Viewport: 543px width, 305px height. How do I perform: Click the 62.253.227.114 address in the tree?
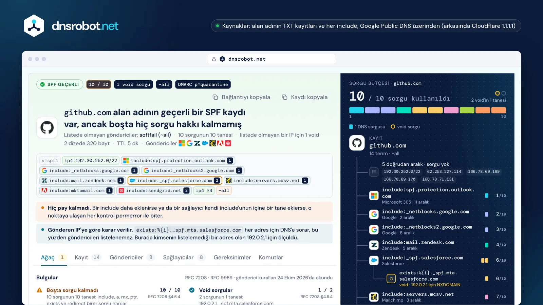(444, 172)
